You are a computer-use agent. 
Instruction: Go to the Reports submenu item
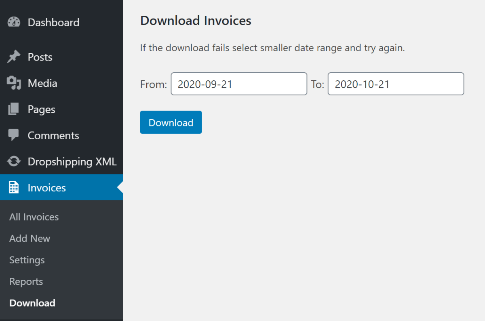tap(26, 281)
